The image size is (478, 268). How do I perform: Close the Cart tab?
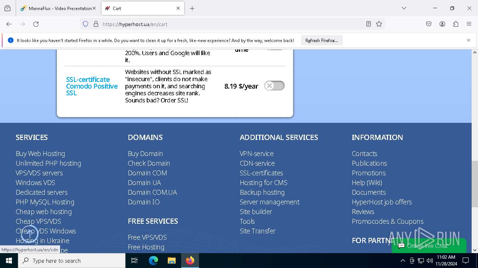pyautogui.click(x=178, y=8)
